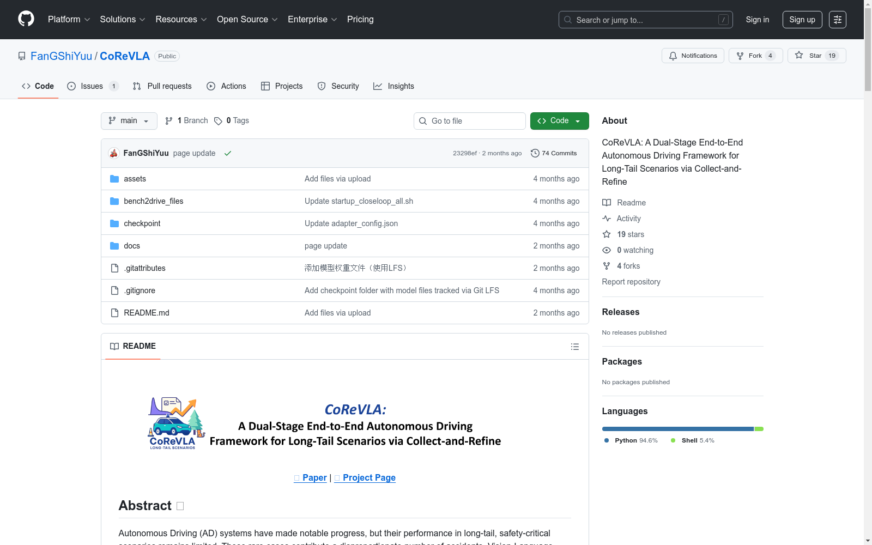The image size is (872, 545).
Task: Open the FanGShiYuu owner profile link
Action: [62, 56]
